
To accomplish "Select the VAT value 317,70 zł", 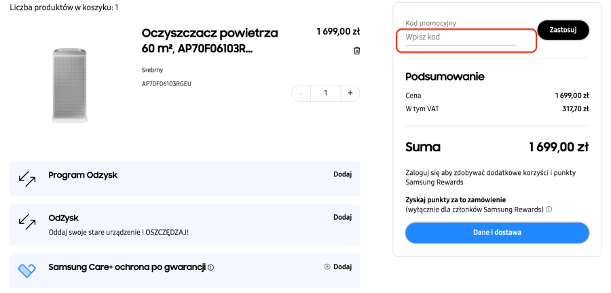I will pyautogui.click(x=575, y=109).
